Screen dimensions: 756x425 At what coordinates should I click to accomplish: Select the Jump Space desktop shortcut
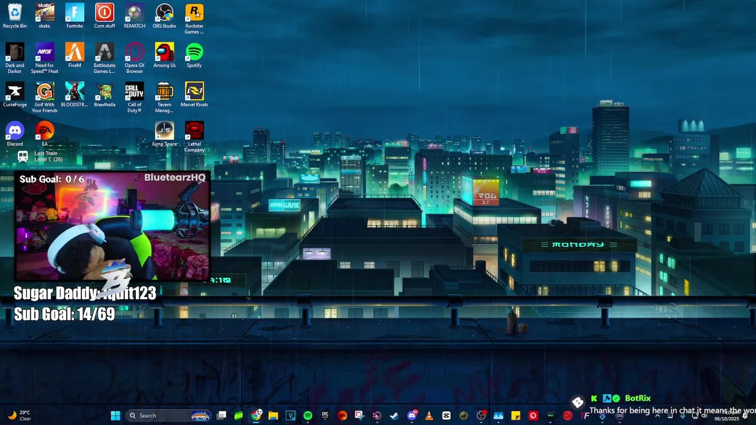164,134
